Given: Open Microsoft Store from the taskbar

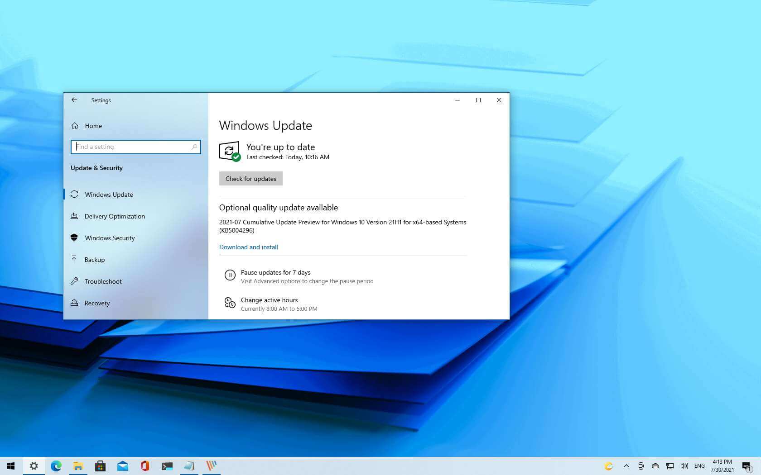Looking at the screenshot, I should [100, 465].
